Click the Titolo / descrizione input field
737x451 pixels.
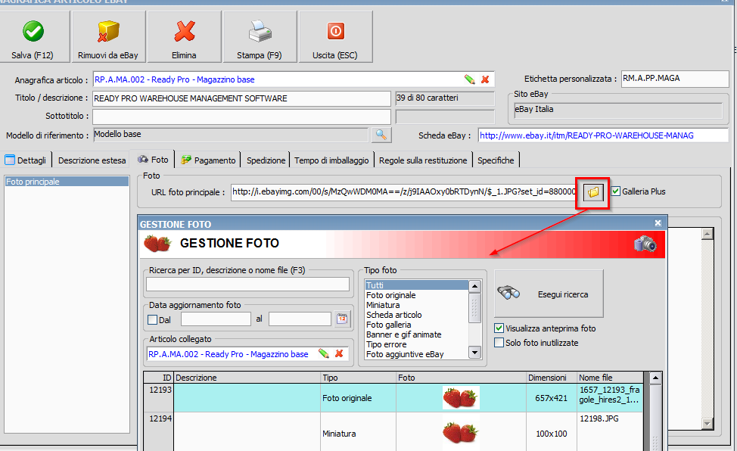[241, 98]
